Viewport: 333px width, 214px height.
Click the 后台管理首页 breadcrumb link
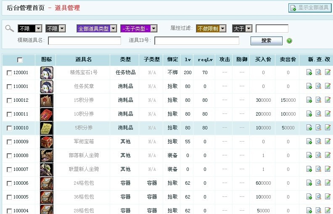26,8
